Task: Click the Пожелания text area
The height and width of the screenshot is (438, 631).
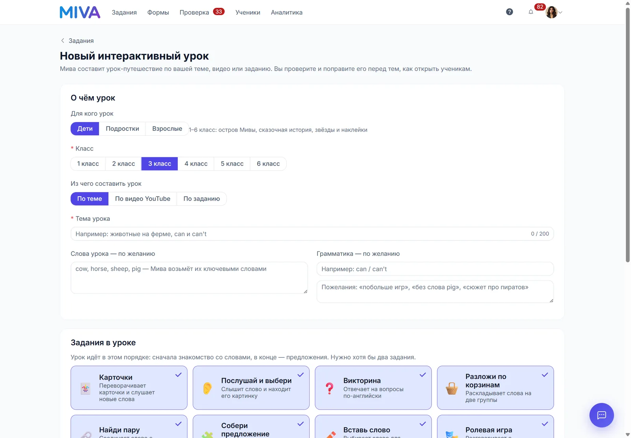Action: [435, 291]
